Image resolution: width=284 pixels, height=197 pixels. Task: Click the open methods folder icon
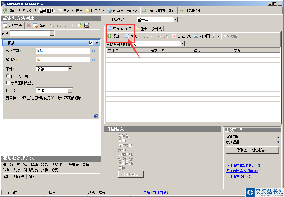(80, 25)
